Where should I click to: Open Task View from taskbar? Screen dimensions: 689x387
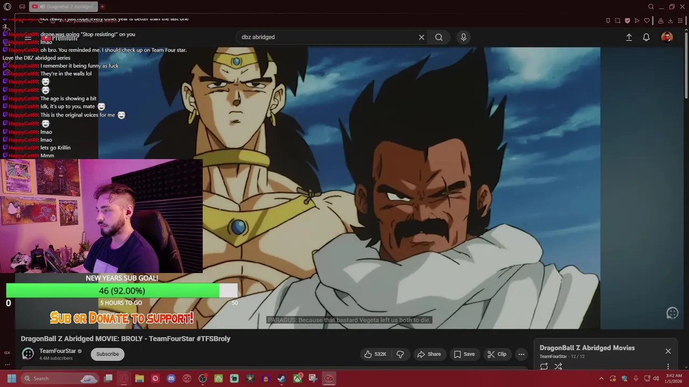tap(108, 378)
